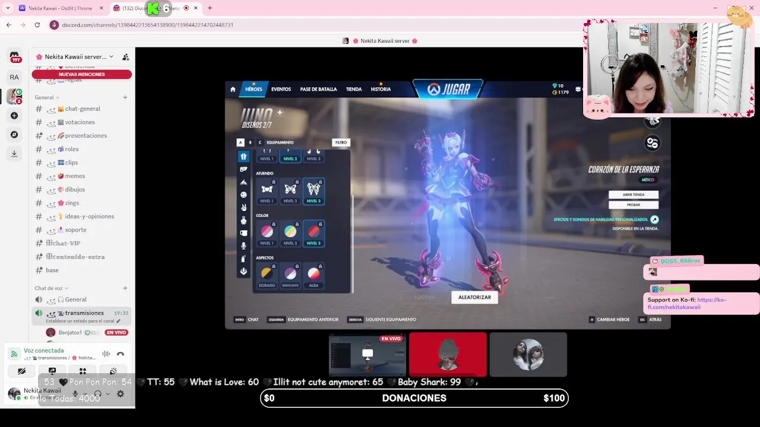Open Discord direct messages icon
The width and height of the screenshot is (760, 427).
14,57
